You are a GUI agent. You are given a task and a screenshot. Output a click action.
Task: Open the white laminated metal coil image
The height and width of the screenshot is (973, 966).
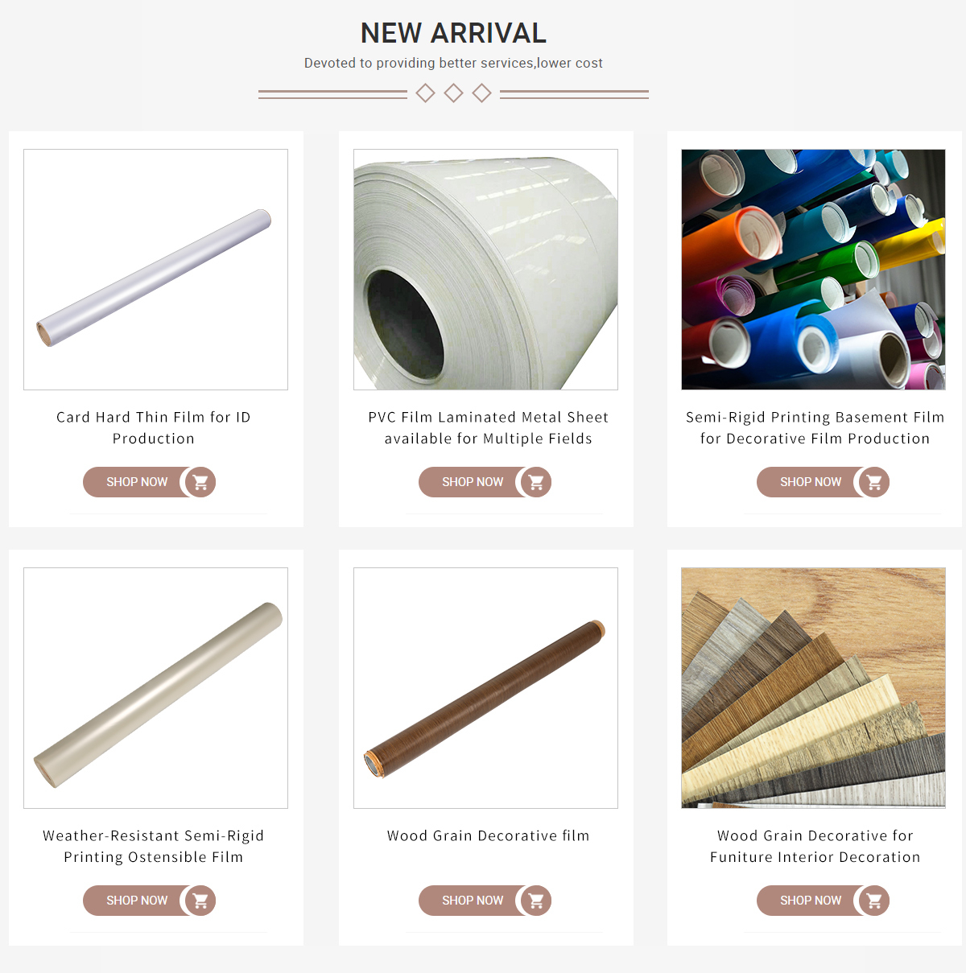point(485,270)
